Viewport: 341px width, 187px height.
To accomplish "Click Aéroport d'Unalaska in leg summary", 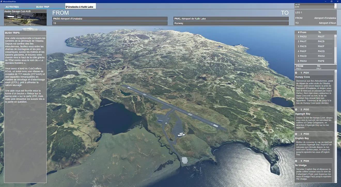I will (x=325, y=18).
